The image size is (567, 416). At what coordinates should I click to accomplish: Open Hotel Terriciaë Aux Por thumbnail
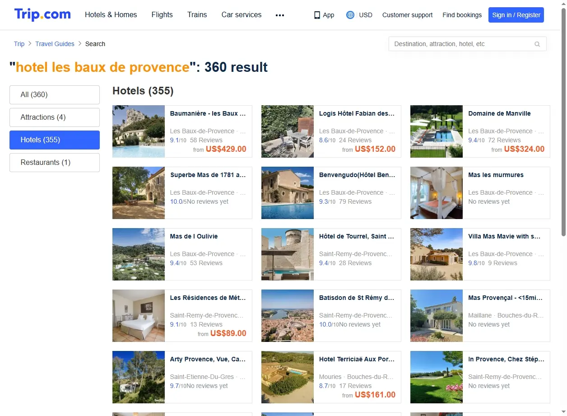point(288,377)
